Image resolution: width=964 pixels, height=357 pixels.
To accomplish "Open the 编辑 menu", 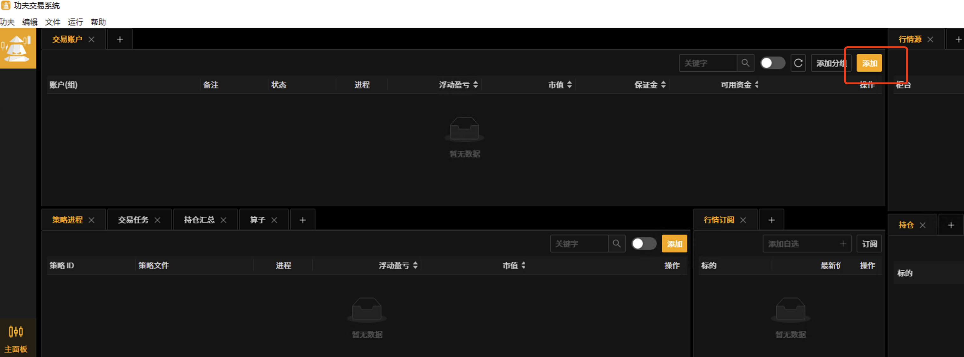I will click(x=30, y=22).
